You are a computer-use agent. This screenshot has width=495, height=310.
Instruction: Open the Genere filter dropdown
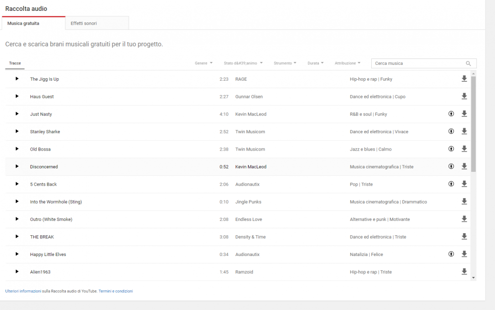[x=203, y=63]
